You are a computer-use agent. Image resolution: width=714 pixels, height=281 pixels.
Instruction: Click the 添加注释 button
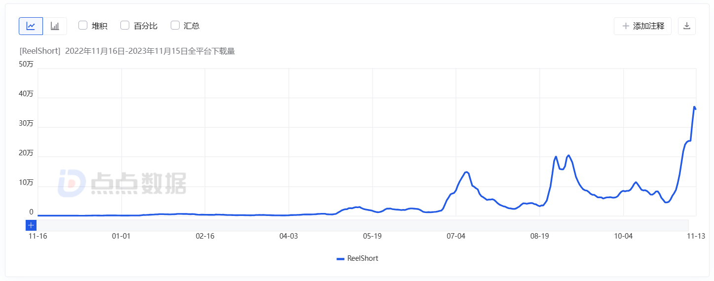pos(642,26)
